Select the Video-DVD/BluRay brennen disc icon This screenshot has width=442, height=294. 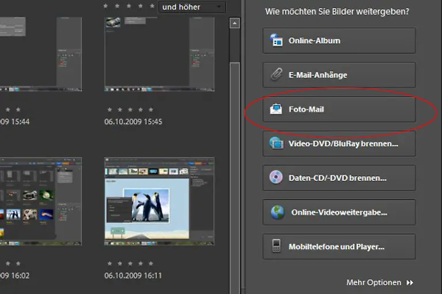[x=277, y=144]
